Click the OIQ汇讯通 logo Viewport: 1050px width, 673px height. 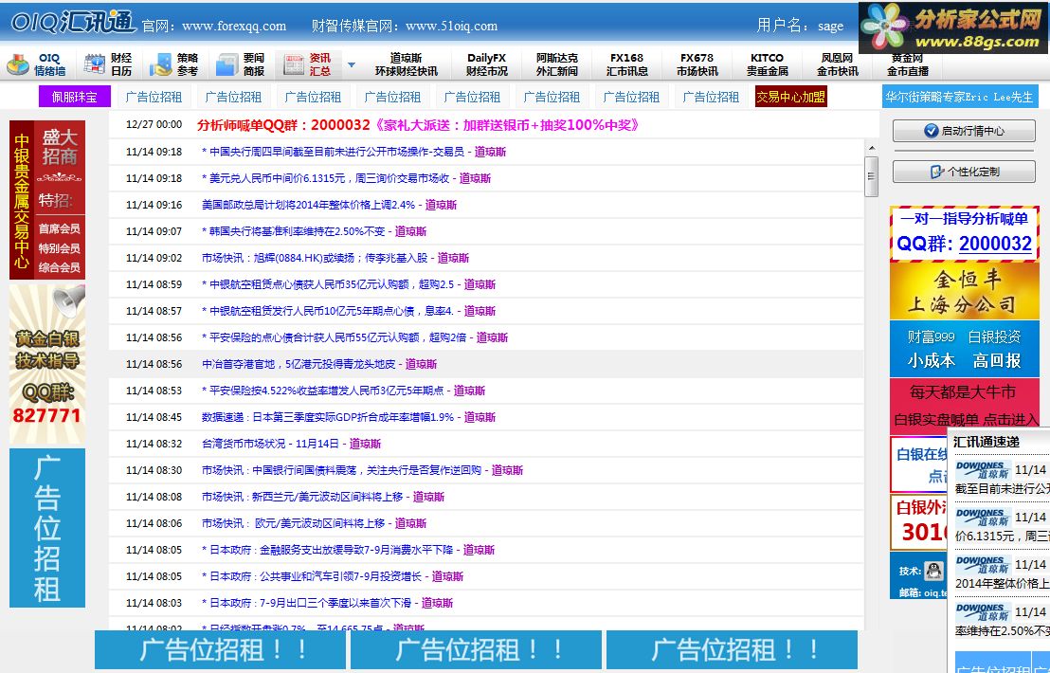pos(73,23)
